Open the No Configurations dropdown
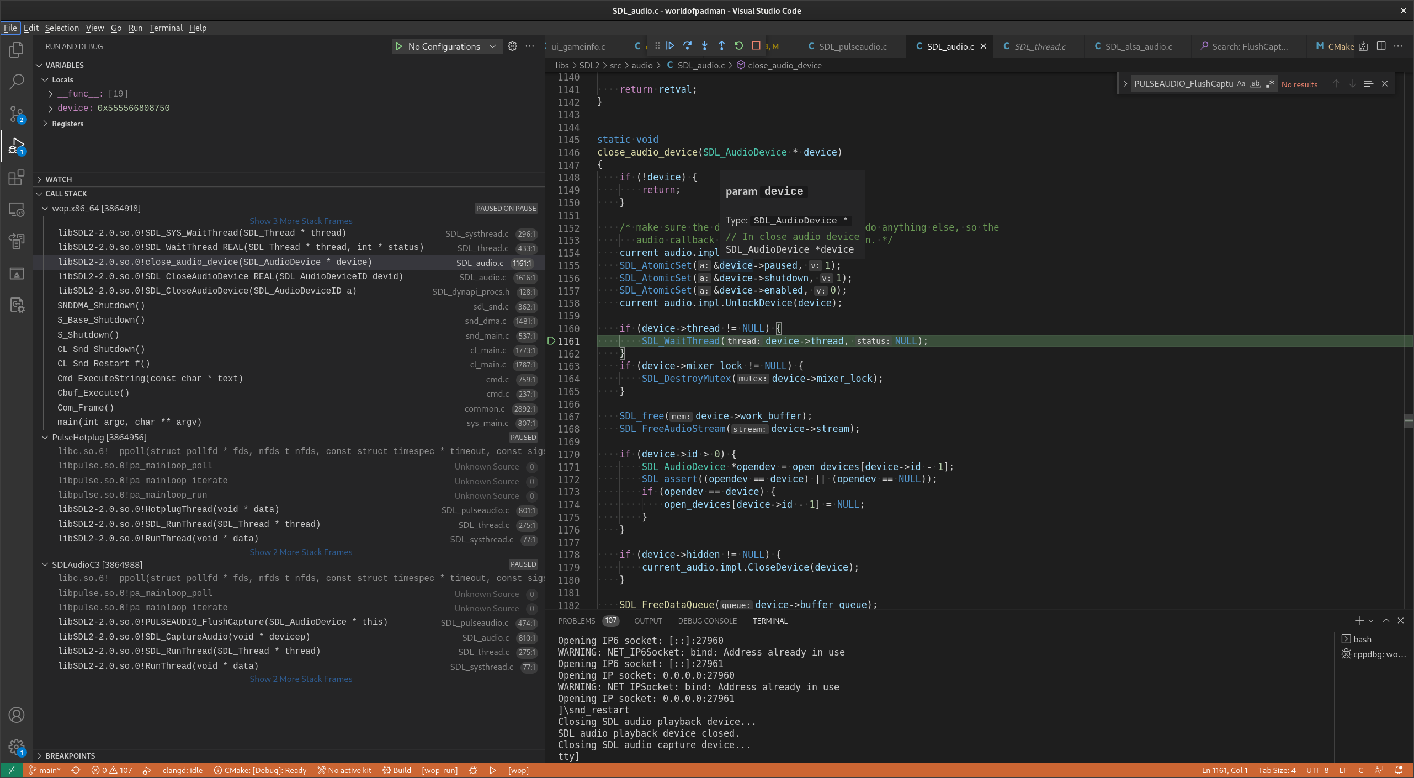1414x778 pixels. pos(447,46)
